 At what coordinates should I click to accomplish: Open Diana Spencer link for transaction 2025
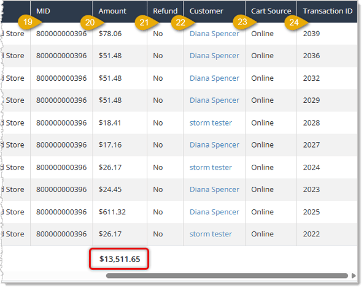coord(214,212)
